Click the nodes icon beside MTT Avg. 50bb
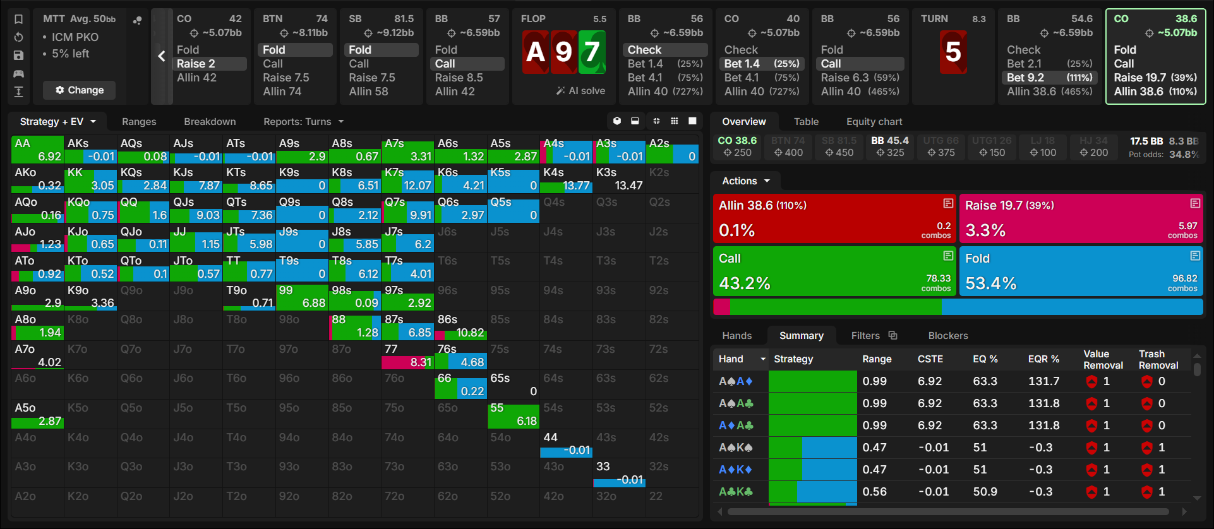Screen dimensions: 1214x529 click(x=137, y=20)
